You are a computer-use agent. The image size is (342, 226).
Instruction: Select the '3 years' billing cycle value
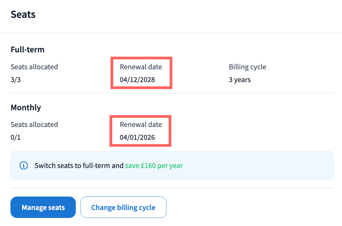(240, 80)
